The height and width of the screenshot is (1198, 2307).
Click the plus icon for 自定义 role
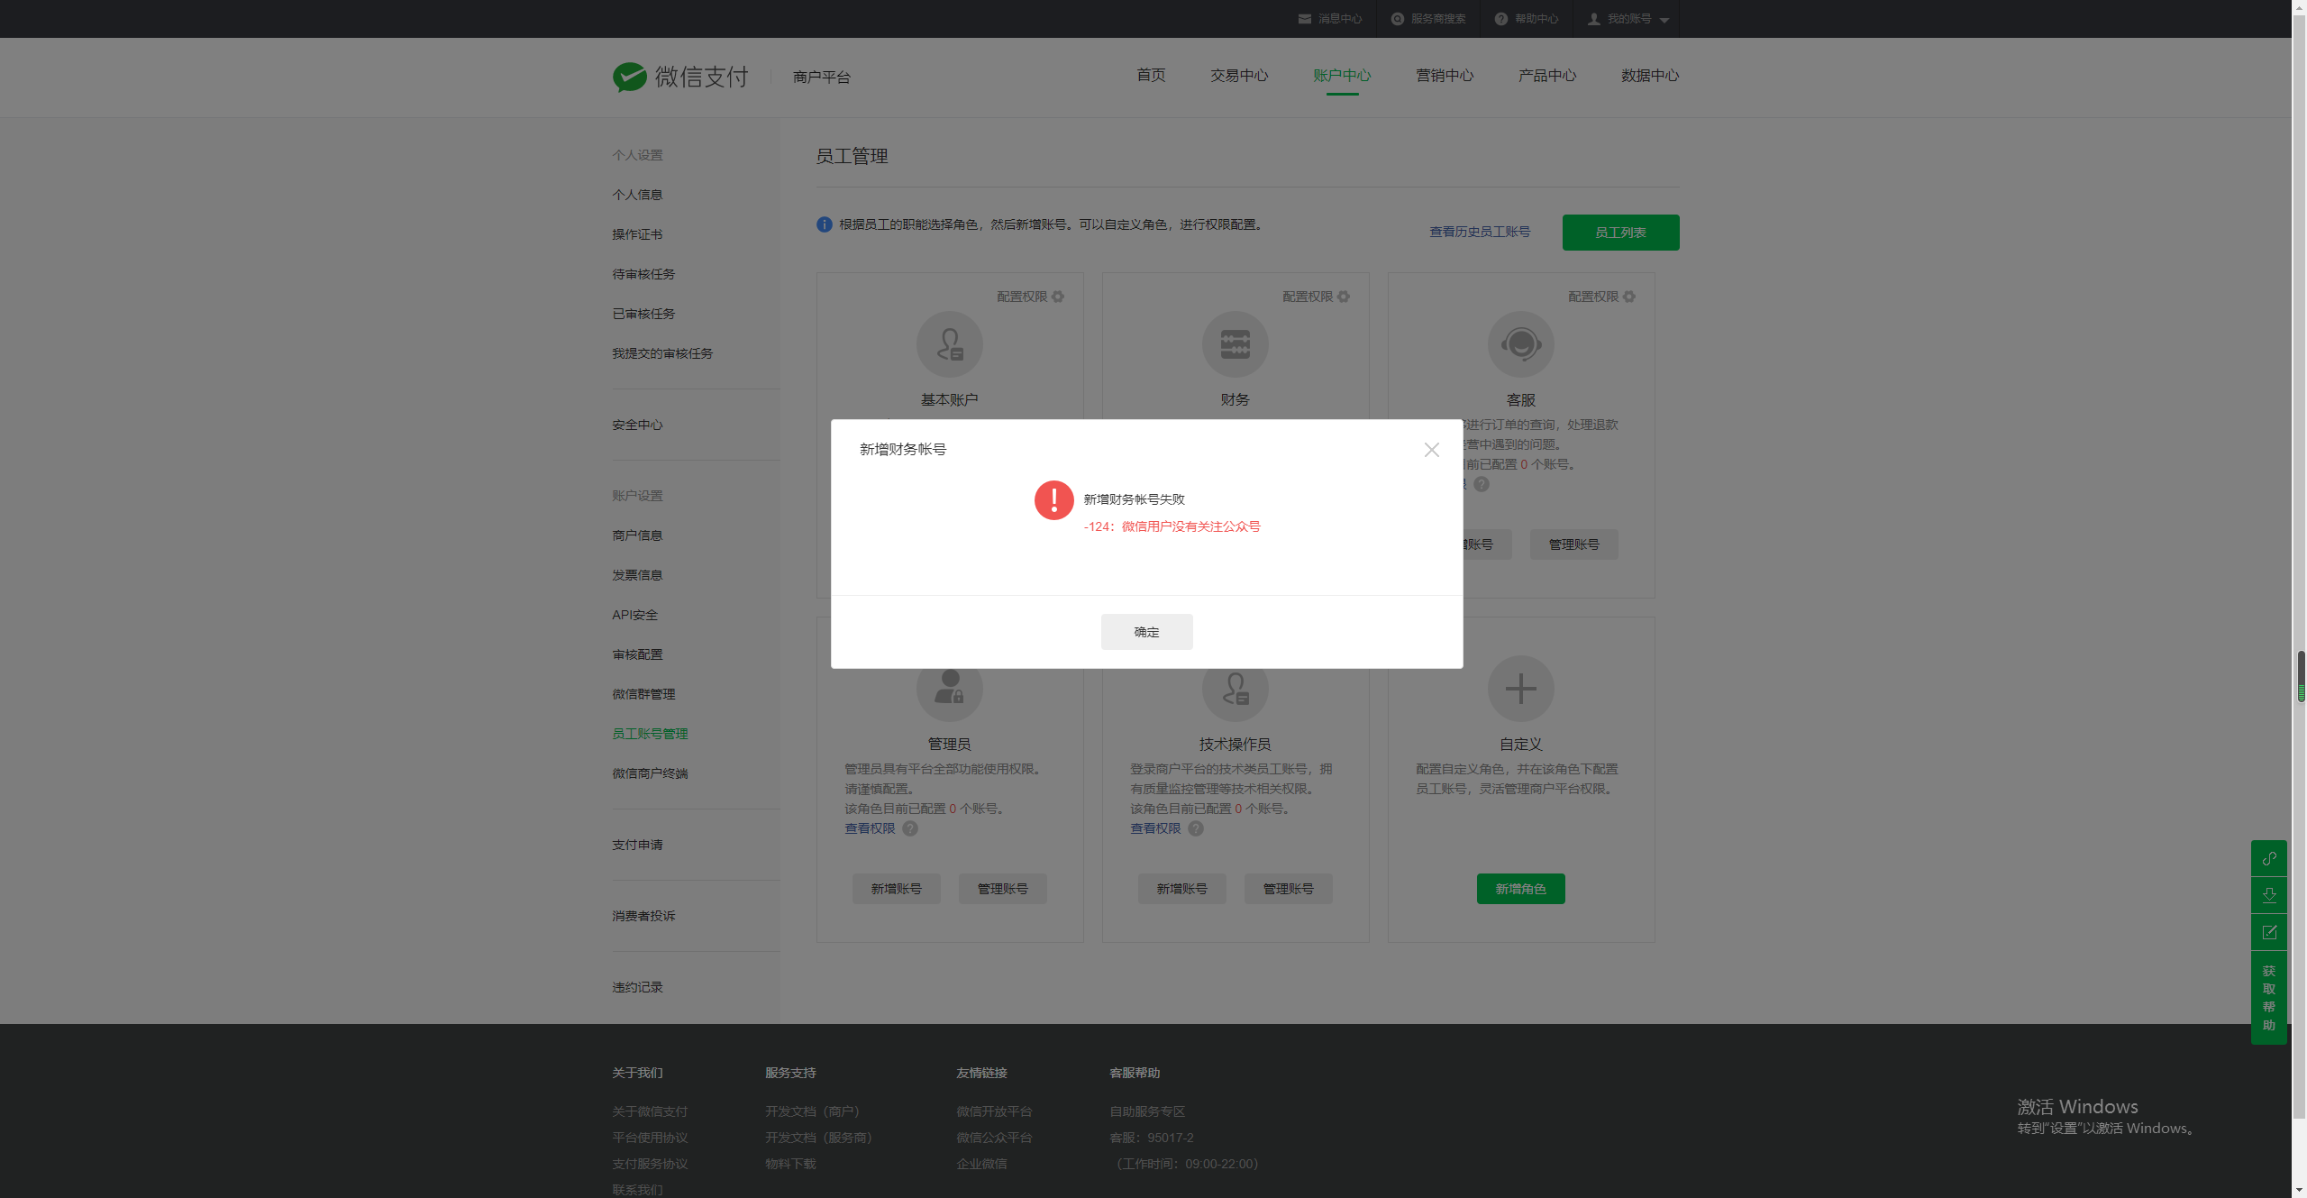pyautogui.click(x=1520, y=689)
